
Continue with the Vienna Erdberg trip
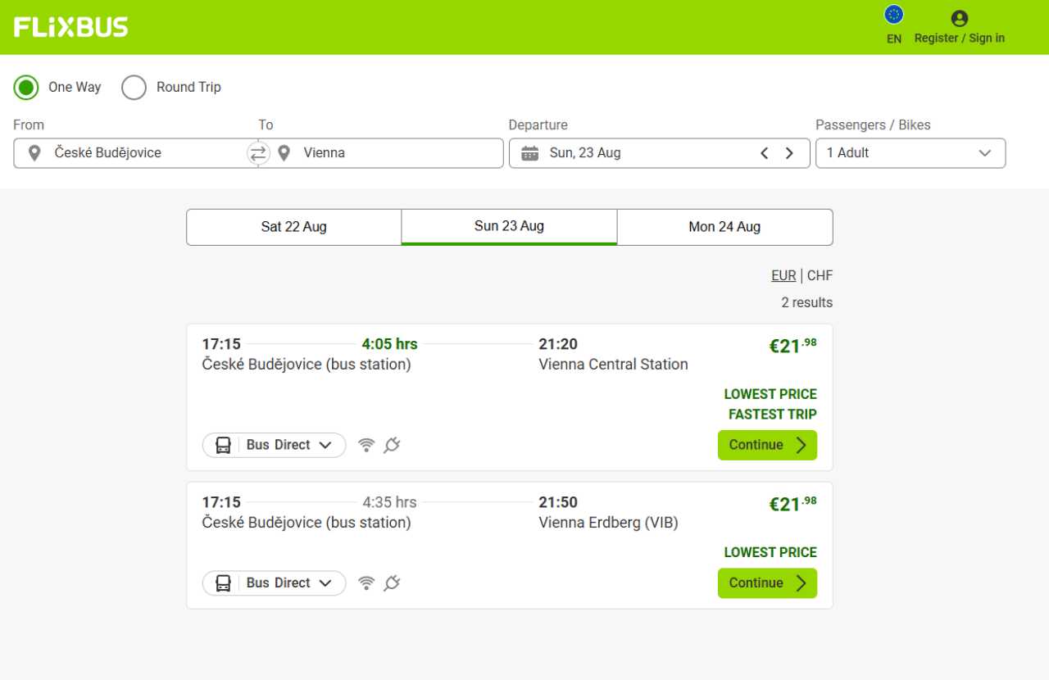coord(767,583)
